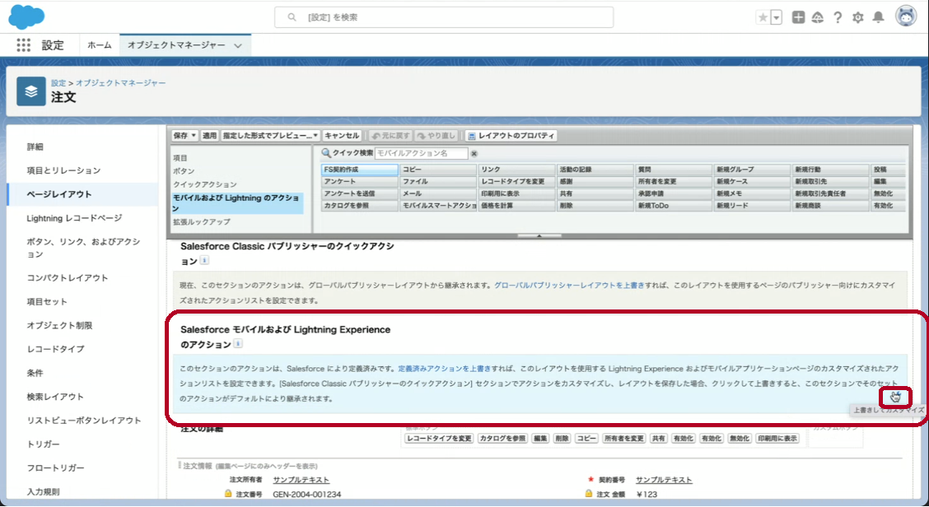The width and height of the screenshot is (929, 507).
Task: Focus the モバイルアクション名 quick find field
Action: pos(421,153)
